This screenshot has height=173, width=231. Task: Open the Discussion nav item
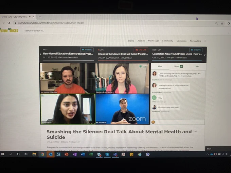click(181, 41)
